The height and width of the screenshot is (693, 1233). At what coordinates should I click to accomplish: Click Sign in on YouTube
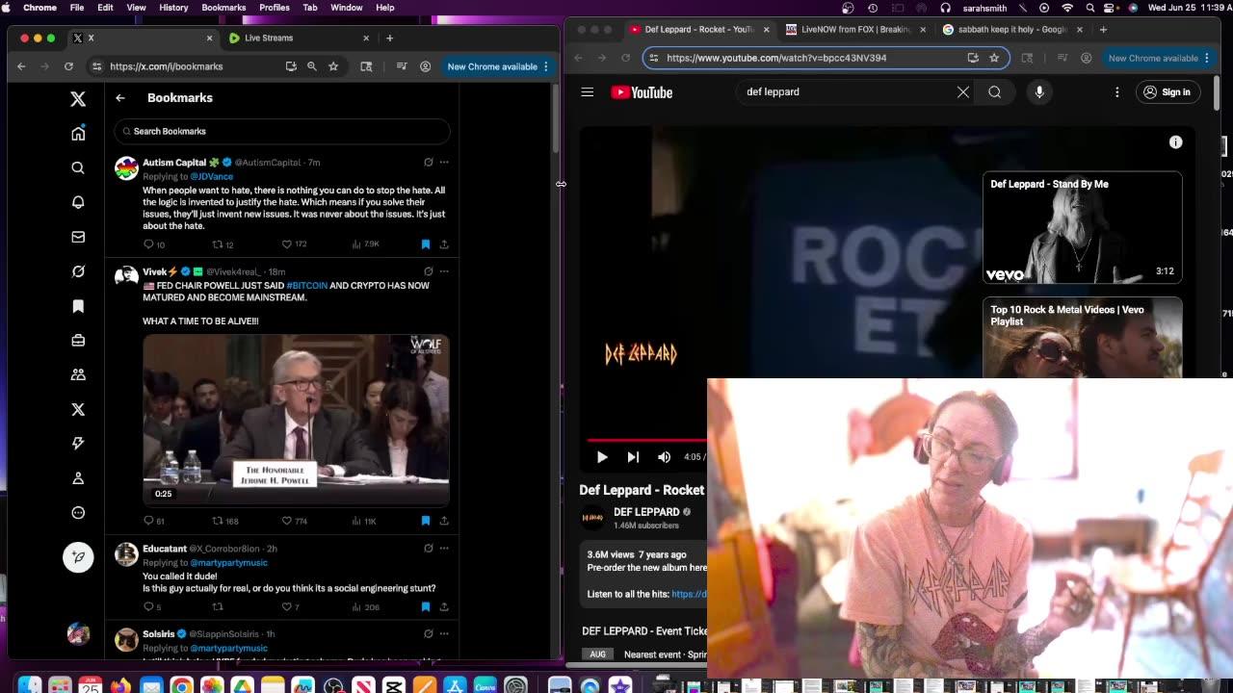pos(1167,92)
